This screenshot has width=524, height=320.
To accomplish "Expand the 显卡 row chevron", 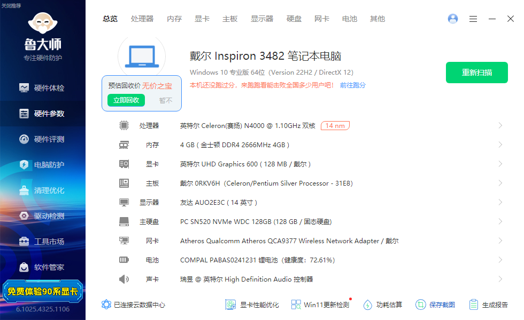I will pyautogui.click(x=500, y=164).
